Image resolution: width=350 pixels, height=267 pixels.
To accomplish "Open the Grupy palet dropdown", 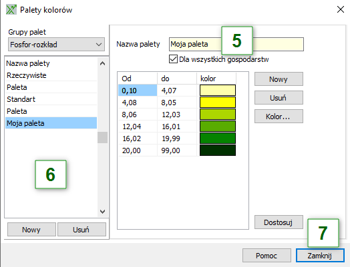I will pos(56,45).
